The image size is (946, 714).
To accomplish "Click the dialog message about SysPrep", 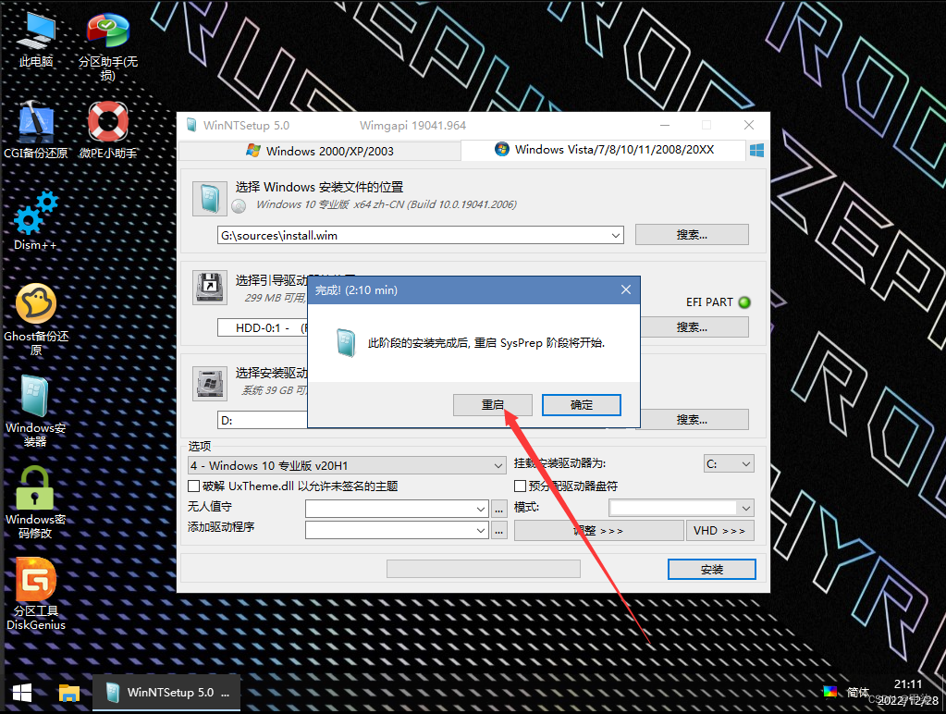I will coord(486,343).
